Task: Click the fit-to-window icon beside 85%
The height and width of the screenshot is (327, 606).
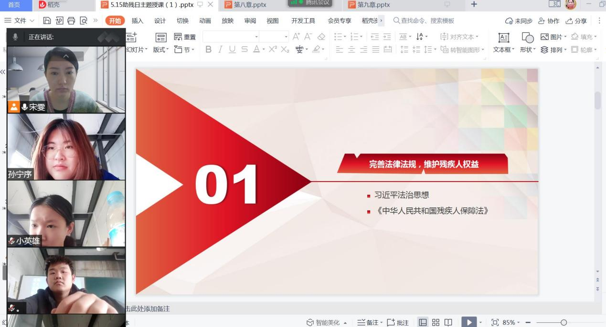Action: coord(495,323)
